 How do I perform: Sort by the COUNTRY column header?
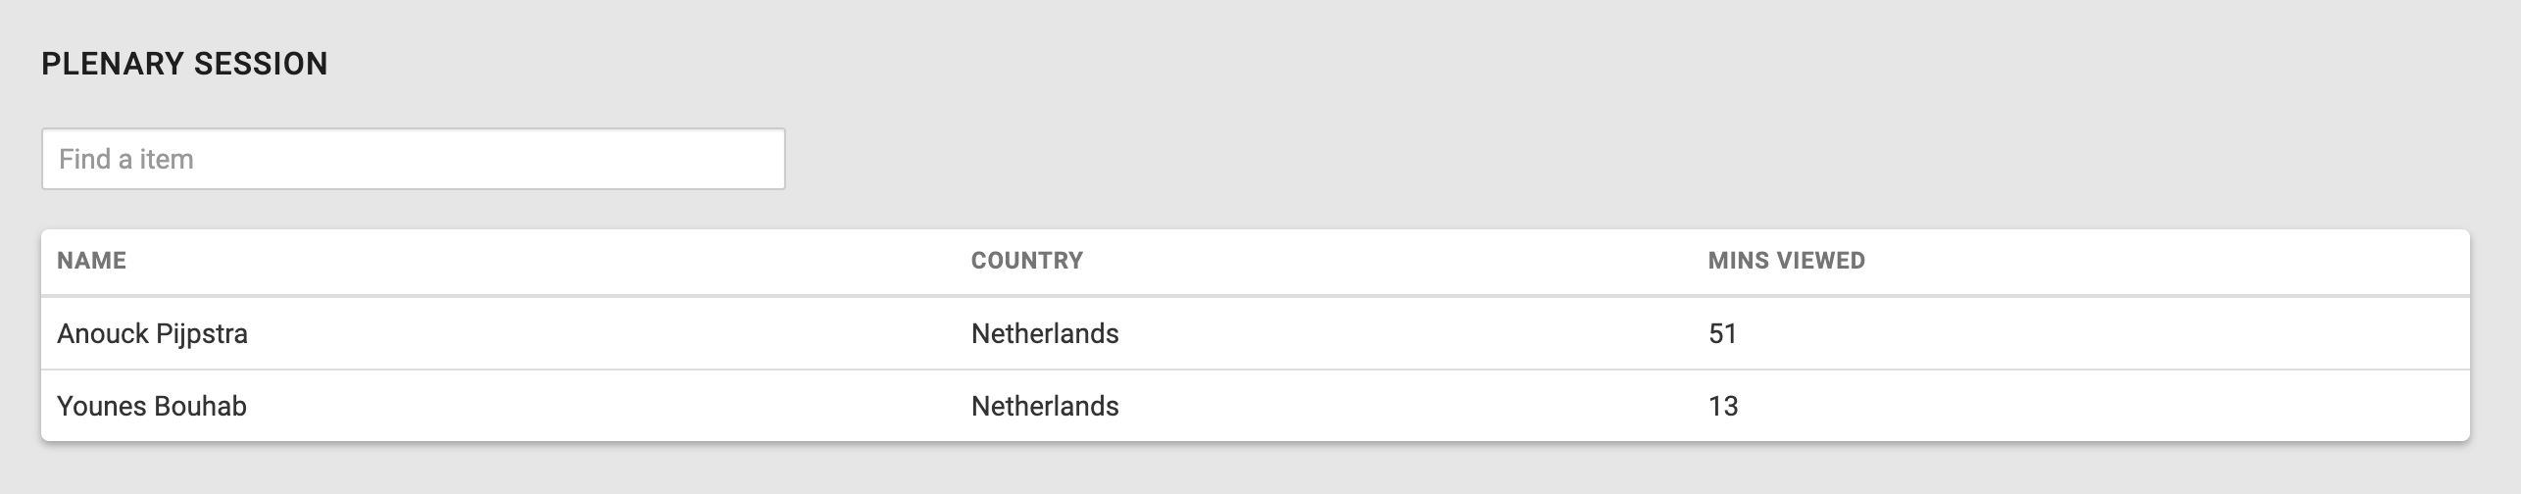tap(1026, 261)
